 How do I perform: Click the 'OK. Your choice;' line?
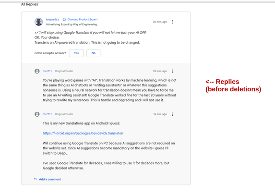[x=47, y=37]
